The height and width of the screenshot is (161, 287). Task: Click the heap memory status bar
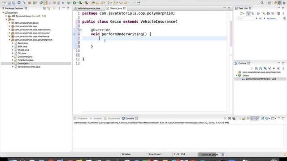click(209, 155)
